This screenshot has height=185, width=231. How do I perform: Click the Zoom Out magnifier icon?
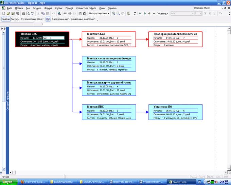pyautogui.click(x=118, y=13)
